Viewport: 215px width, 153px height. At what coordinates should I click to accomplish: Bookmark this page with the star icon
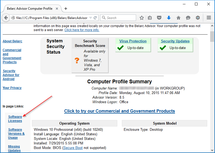tap(142, 18)
